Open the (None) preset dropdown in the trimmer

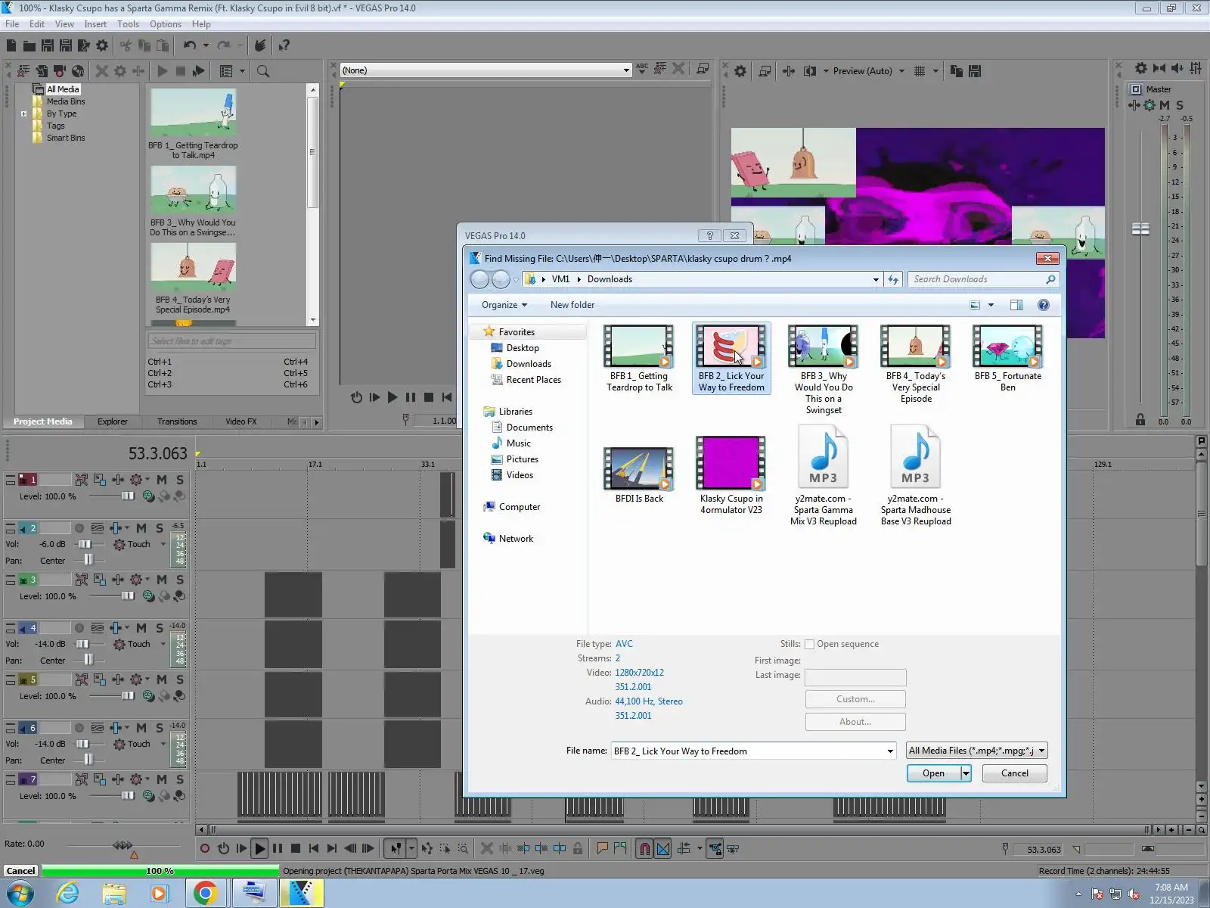[x=626, y=70]
